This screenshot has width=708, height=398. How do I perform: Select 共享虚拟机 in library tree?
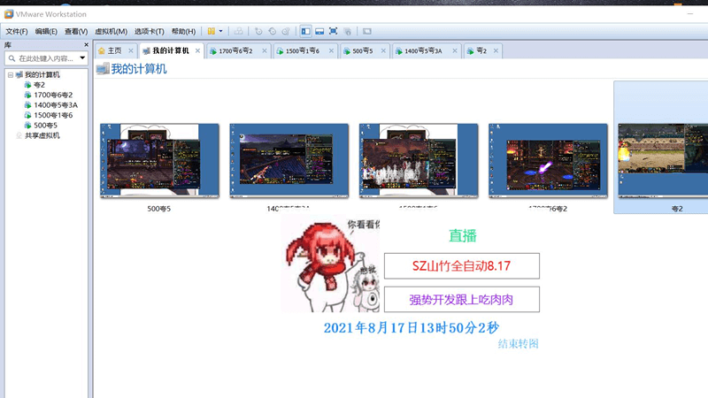tap(42, 135)
